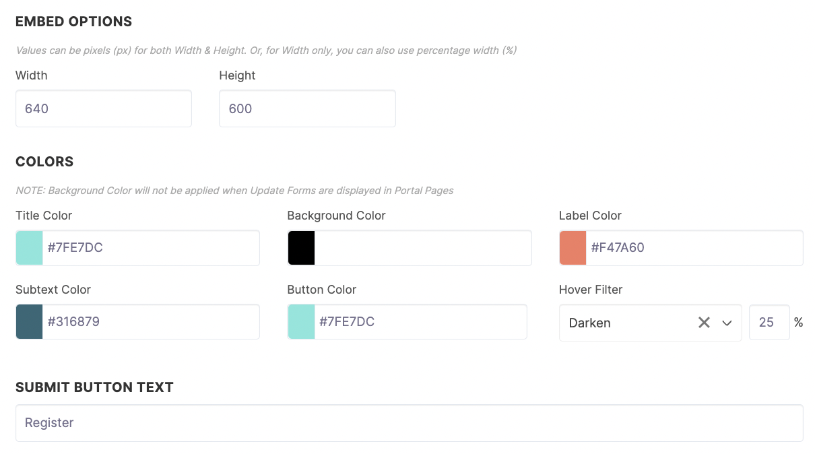This screenshot has height=454, width=815.
Task: Select the Subtext Color hex field #316879
Action: [151, 321]
